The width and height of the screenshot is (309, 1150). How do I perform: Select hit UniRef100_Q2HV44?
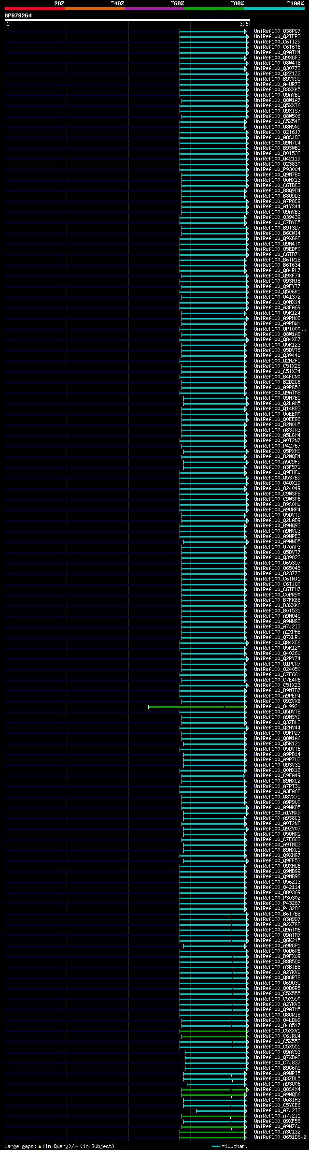coord(277,728)
